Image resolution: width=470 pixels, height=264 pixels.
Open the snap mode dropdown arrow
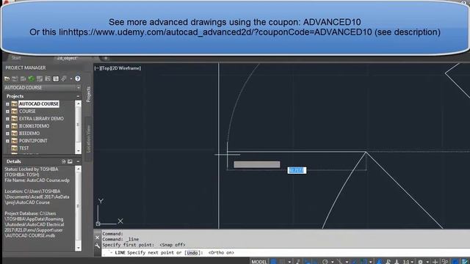pyautogui.click(x=289, y=262)
